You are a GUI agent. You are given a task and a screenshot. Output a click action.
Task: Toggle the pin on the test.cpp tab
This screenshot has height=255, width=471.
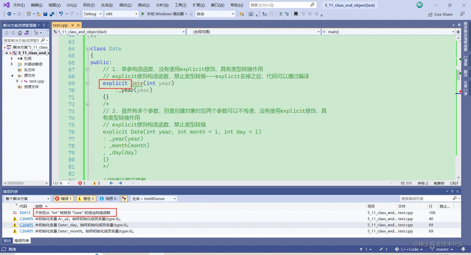[73, 25]
